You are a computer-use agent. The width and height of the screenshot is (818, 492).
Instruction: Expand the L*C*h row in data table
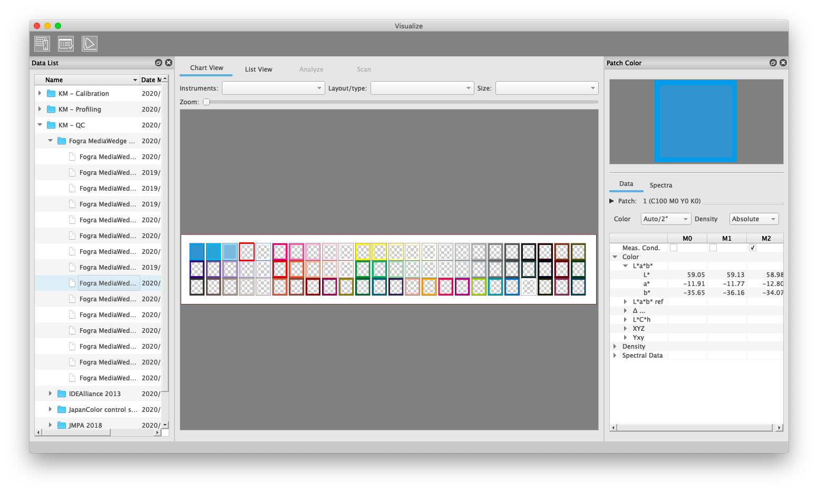click(x=626, y=320)
